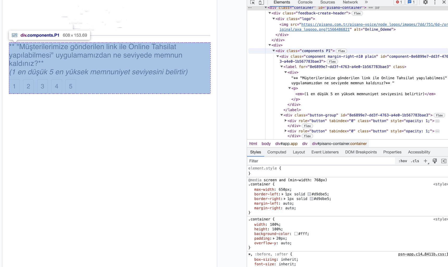Image resolution: width=448 pixels, height=267 pixels.
Task: Expand the border-right shorthand property
Action: pos(285,199)
